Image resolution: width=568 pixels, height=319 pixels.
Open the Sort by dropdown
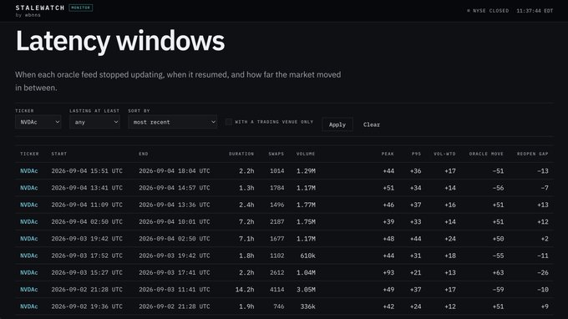172,122
